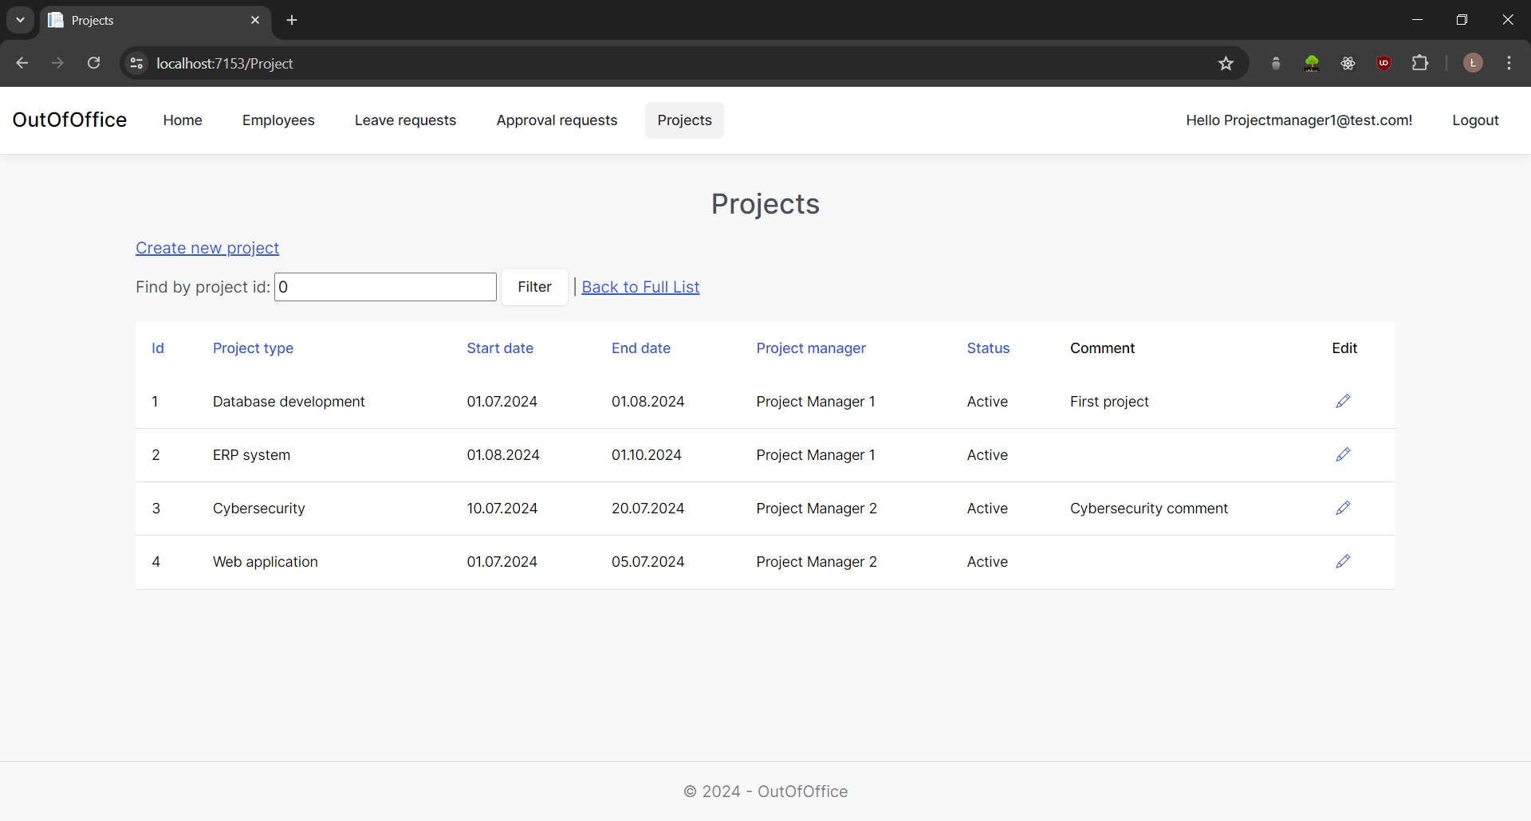Image resolution: width=1531 pixels, height=821 pixels.
Task: Click Back to Full List link
Action: (640, 287)
